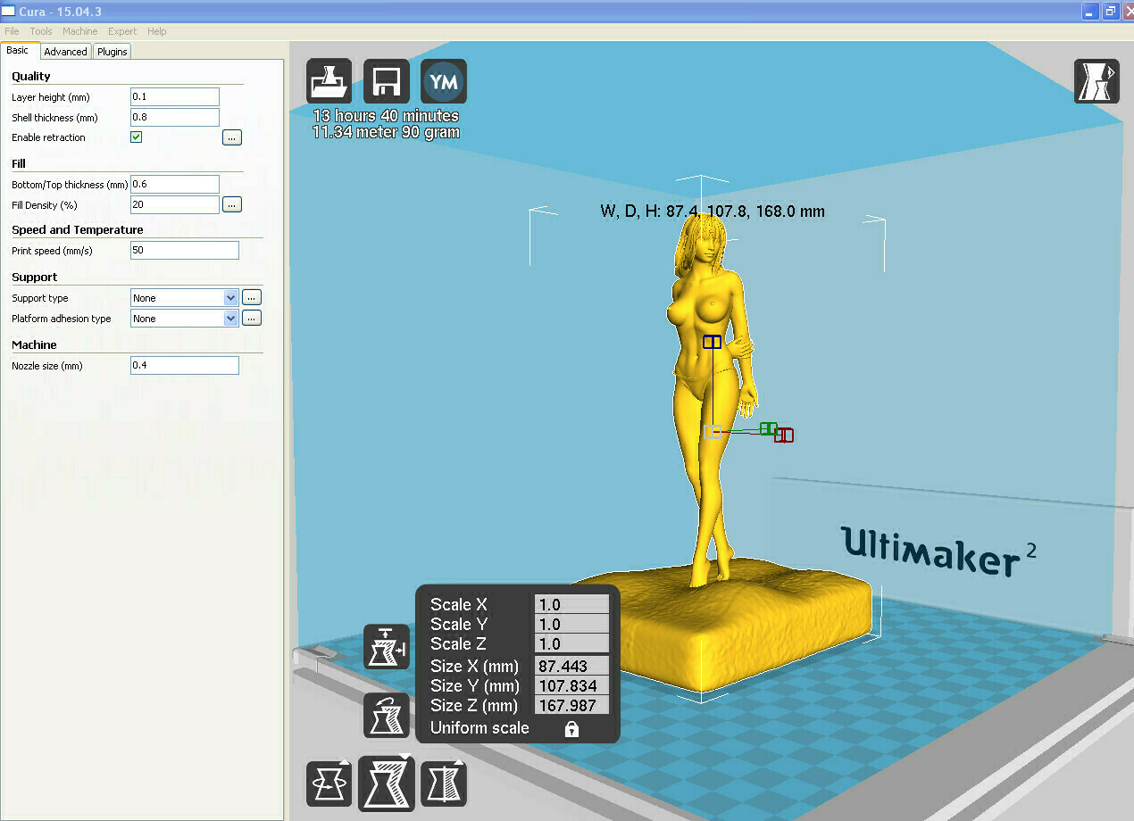
Task: Click the Scale to max size icon
Action: pyautogui.click(x=386, y=647)
